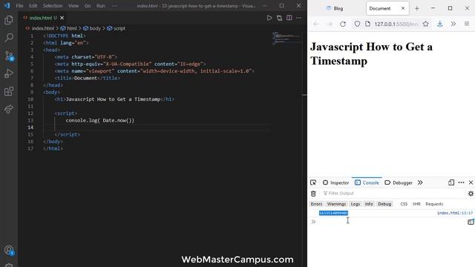Open the index.html:13:17 source link

pos(455,213)
